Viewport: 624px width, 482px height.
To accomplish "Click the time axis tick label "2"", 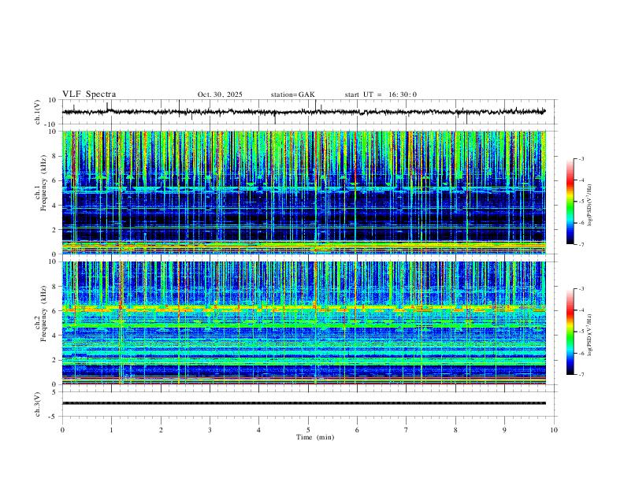I will coord(161,430).
